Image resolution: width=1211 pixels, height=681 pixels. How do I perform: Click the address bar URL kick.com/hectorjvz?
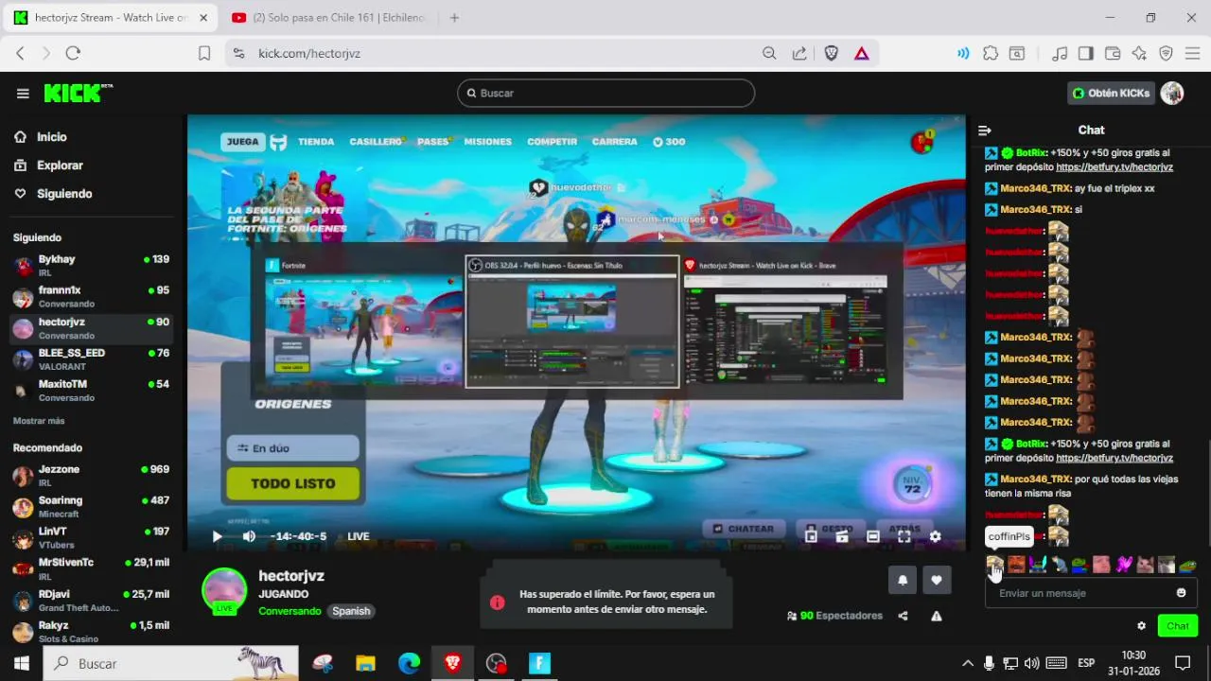tap(309, 54)
